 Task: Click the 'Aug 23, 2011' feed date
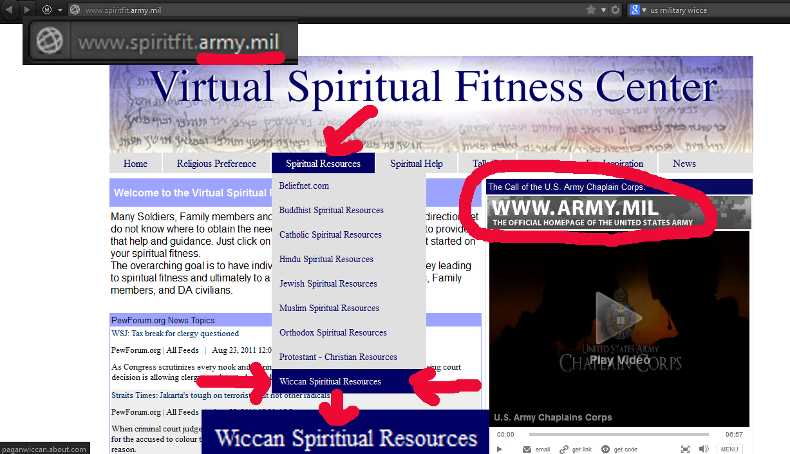pyautogui.click(x=235, y=350)
